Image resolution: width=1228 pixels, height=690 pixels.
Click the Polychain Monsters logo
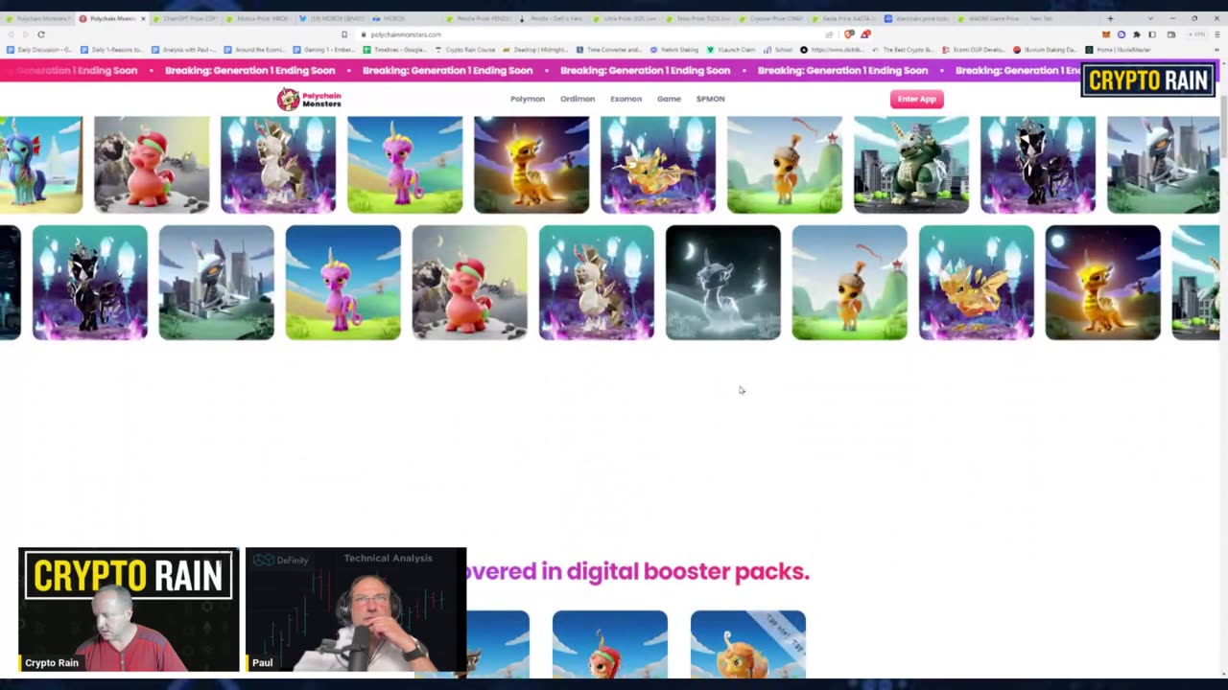tap(309, 99)
